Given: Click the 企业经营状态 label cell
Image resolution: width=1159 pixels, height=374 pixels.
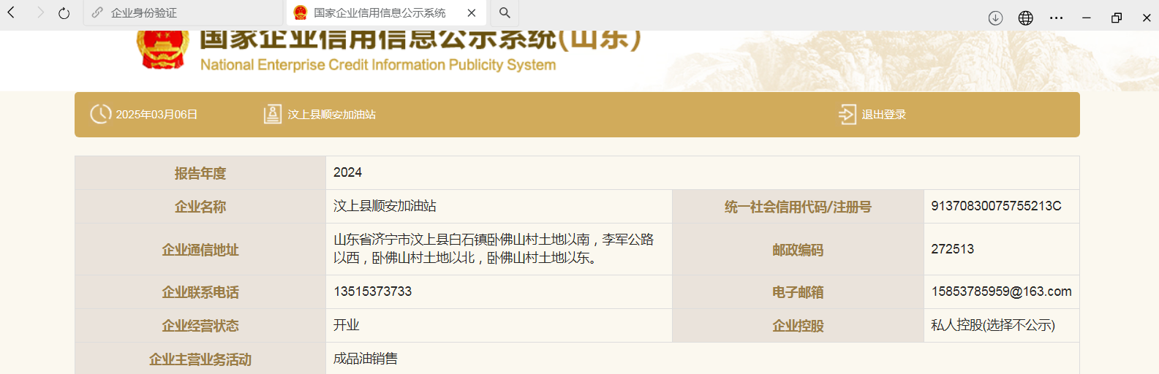Looking at the screenshot, I should click(200, 326).
